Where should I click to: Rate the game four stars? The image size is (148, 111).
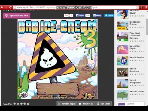tap(25, 104)
